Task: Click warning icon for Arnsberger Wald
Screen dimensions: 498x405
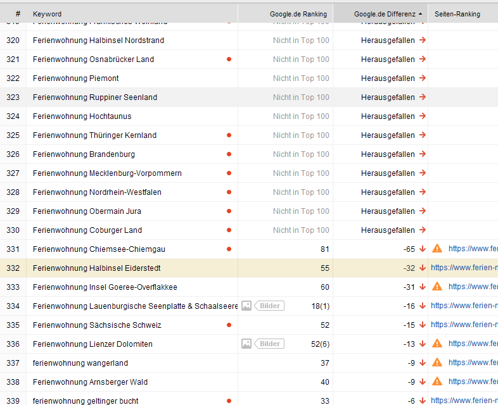Action: tap(437, 382)
